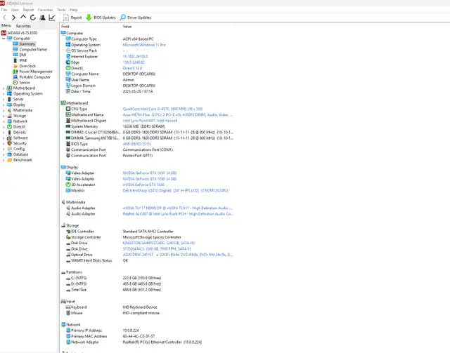Open the Asus H87M-Plus motherboard link
Image resolution: width=450 pixels, height=353 pixels.
tap(177, 115)
